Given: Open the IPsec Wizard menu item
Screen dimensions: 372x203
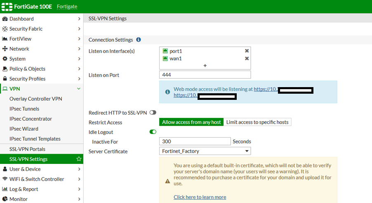Looking at the screenshot, I should click(24, 129).
